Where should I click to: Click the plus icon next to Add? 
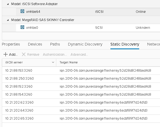[x=6, y=54]
